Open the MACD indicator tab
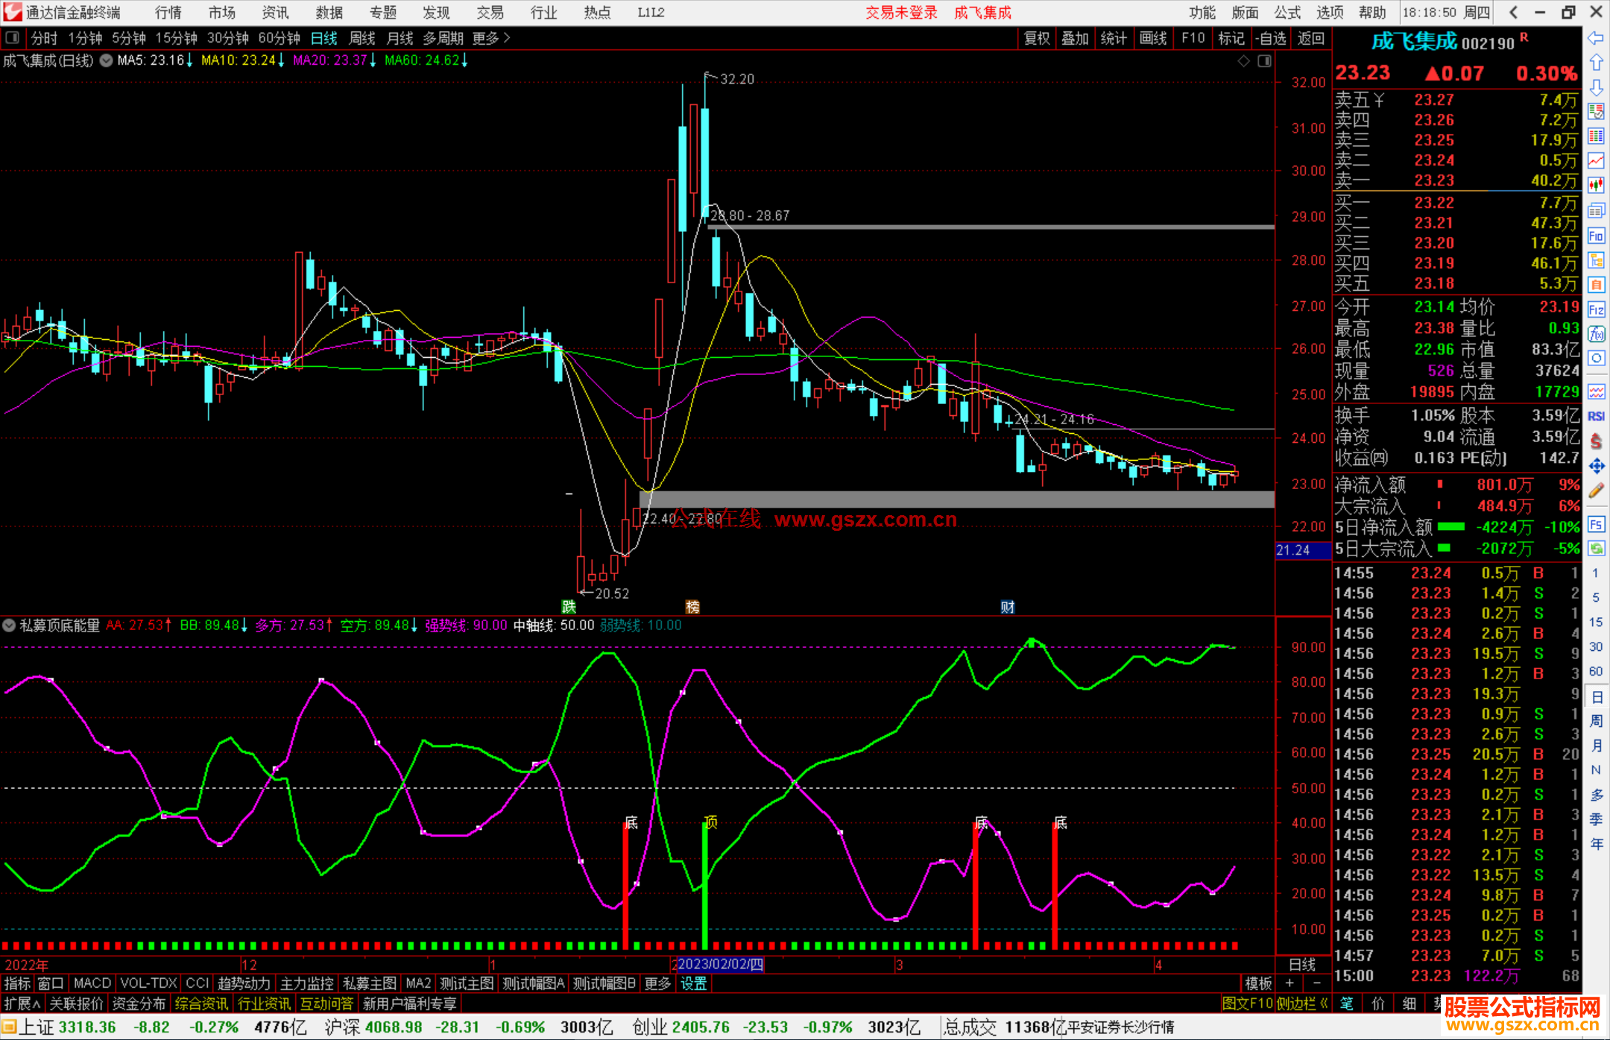Viewport: 1610px width, 1040px height. click(92, 983)
